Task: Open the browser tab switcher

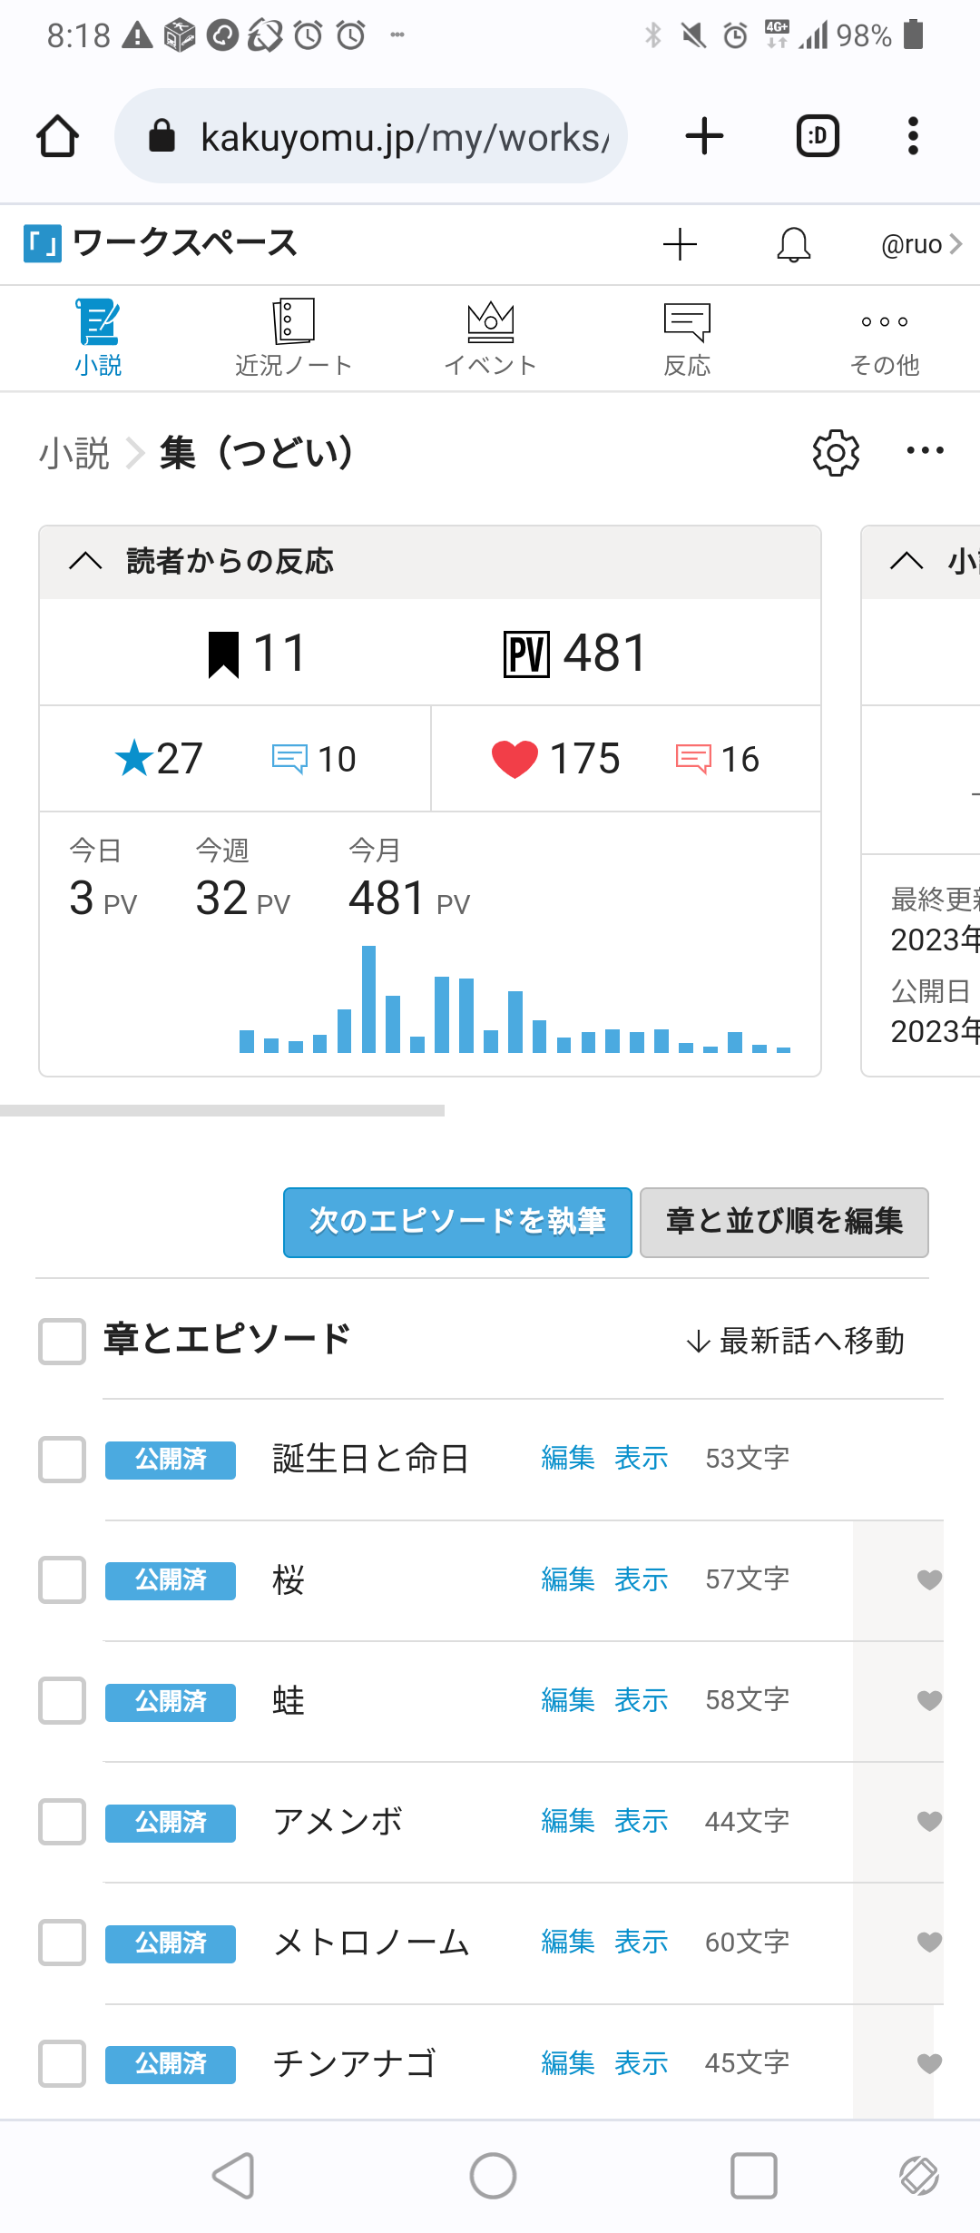Action: coord(817,137)
